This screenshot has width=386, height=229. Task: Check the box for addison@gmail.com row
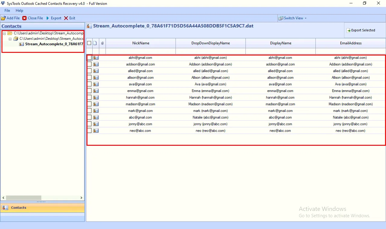(x=89, y=64)
